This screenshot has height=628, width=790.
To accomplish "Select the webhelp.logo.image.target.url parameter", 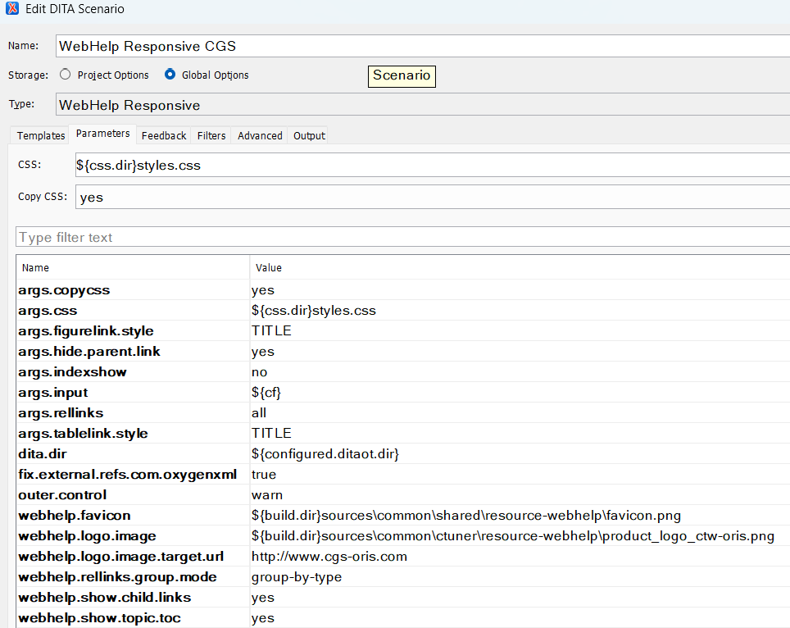I will (121, 557).
